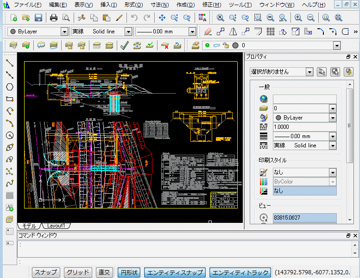Click the Eraser delete icon
The image size is (360, 278).
[x=208, y=32]
